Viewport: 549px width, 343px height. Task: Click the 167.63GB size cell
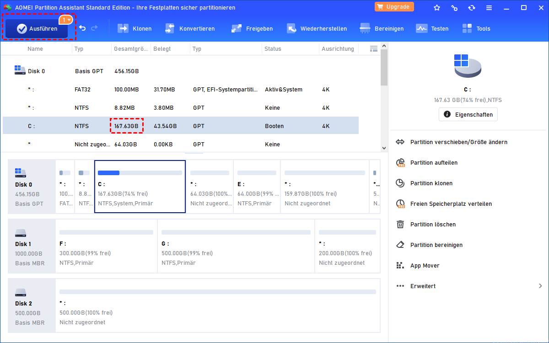pos(126,126)
